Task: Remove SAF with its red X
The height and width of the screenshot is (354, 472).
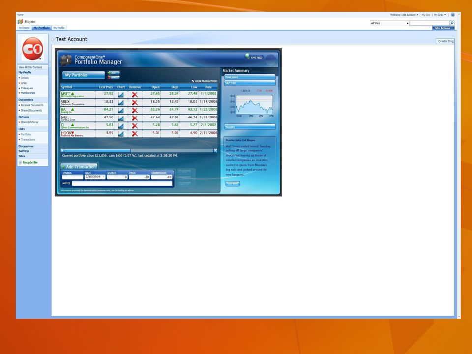Action: (x=135, y=118)
